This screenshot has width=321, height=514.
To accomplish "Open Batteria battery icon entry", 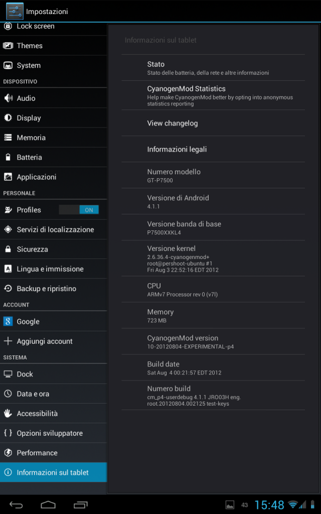I will pyautogui.click(x=8, y=157).
